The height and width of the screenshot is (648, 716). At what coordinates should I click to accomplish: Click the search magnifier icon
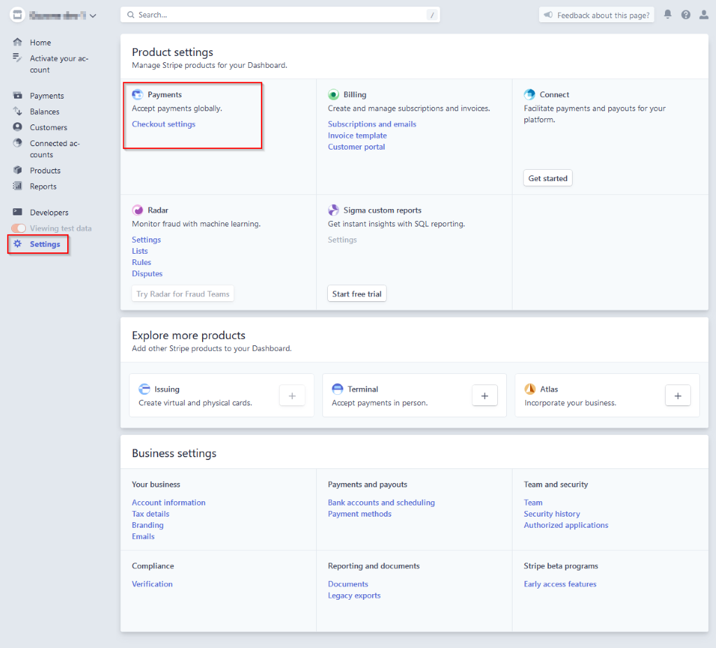coord(131,15)
